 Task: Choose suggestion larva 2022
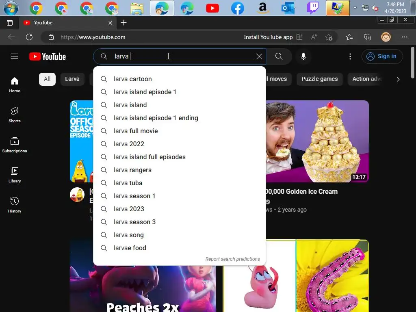pyautogui.click(x=179, y=144)
